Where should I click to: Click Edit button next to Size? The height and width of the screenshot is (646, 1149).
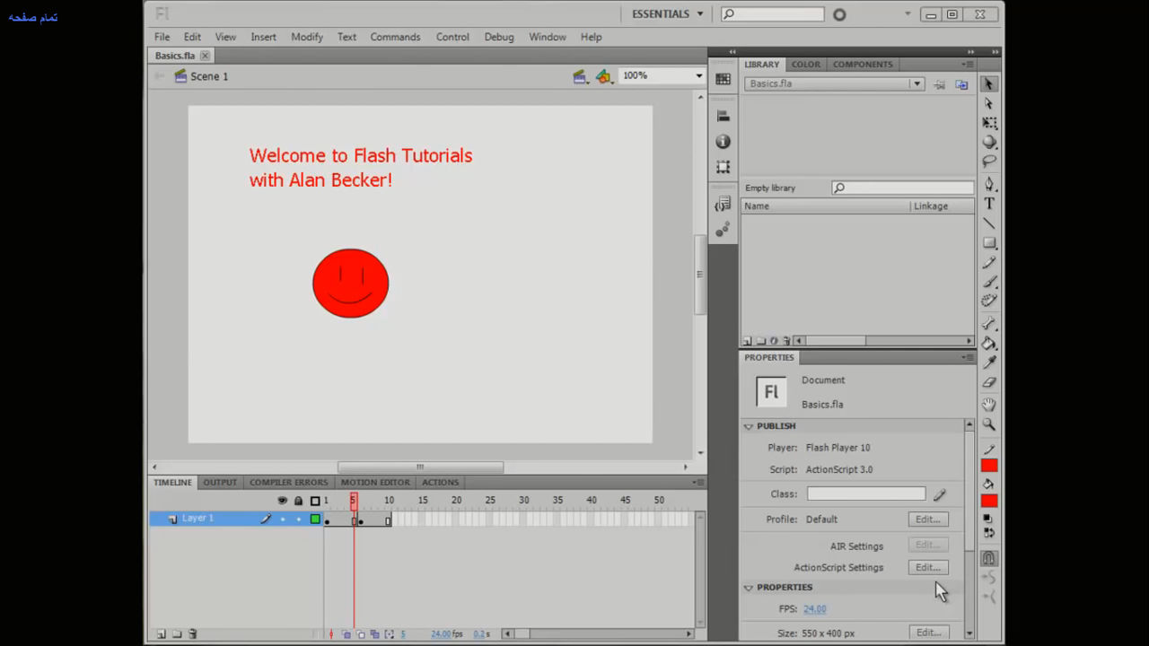coord(928,633)
